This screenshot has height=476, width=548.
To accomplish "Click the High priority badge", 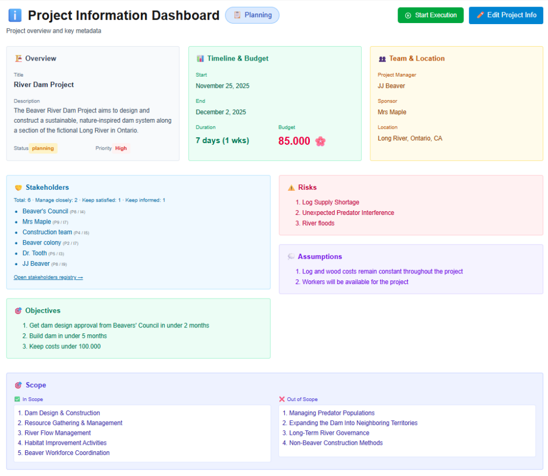I will [x=121, y=148].
